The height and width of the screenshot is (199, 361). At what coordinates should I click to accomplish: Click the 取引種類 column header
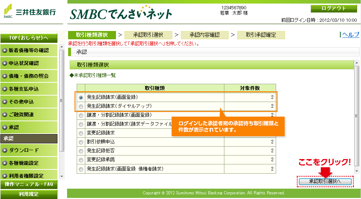pyautogui.click(x=155, y=88)
